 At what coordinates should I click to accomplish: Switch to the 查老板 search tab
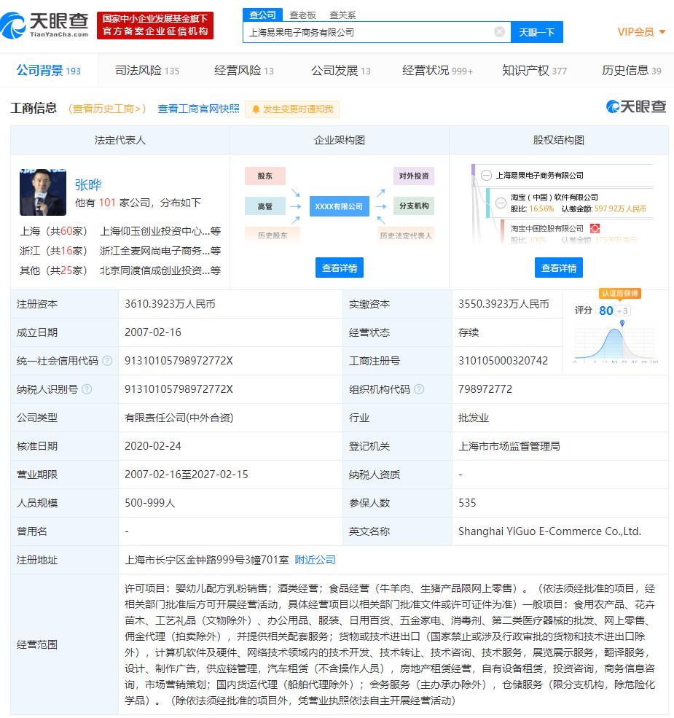point(302,14)
